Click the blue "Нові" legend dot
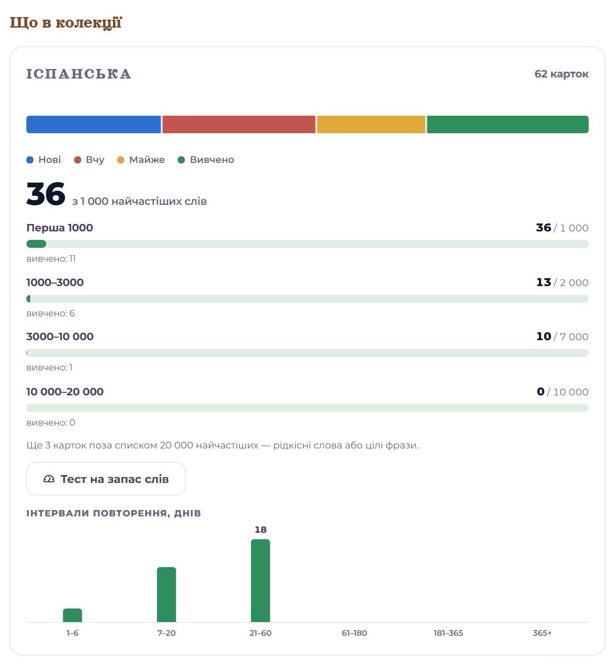The width and height of the screenshot is (615, 665). [30, 160]
